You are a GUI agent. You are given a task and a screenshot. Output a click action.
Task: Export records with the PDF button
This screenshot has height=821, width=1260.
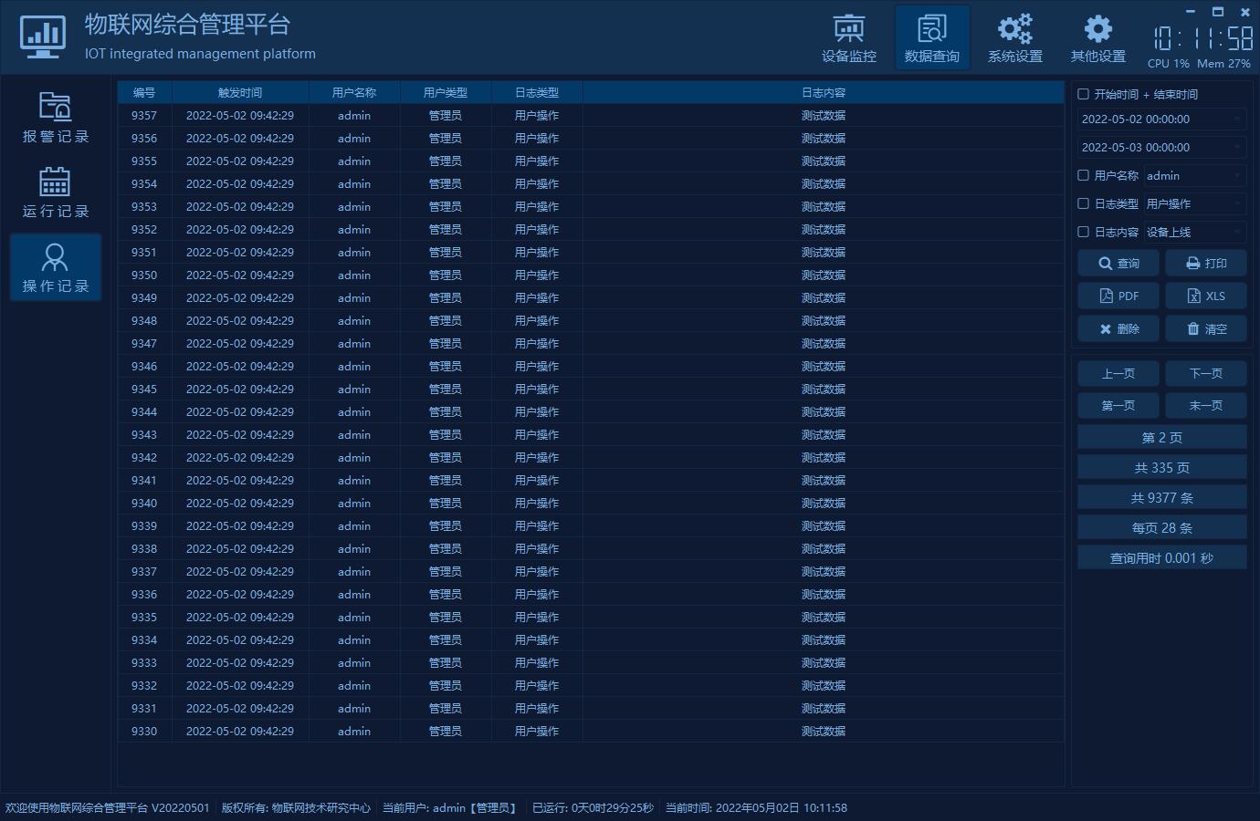tap(1118, 296)
